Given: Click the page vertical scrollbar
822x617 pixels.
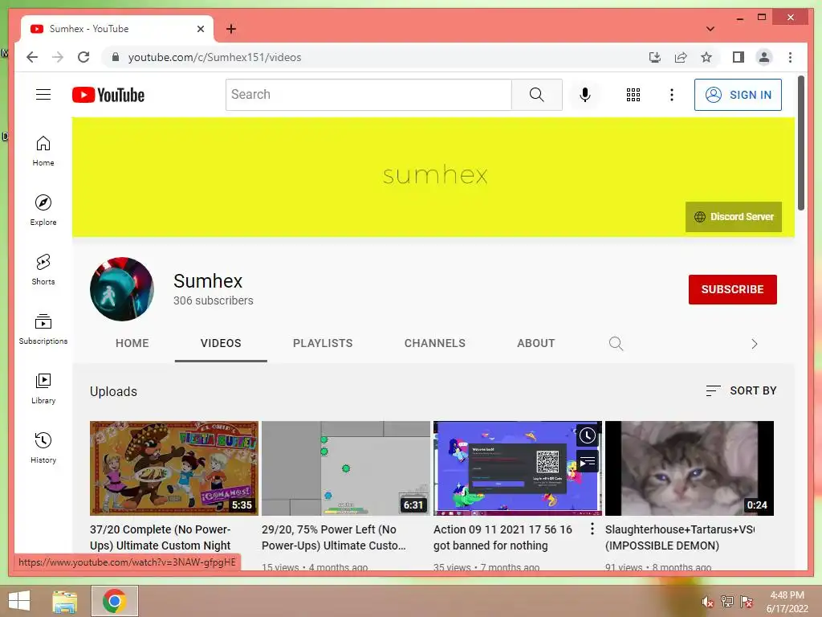Looking at the screenshot, I should [801, 143].
